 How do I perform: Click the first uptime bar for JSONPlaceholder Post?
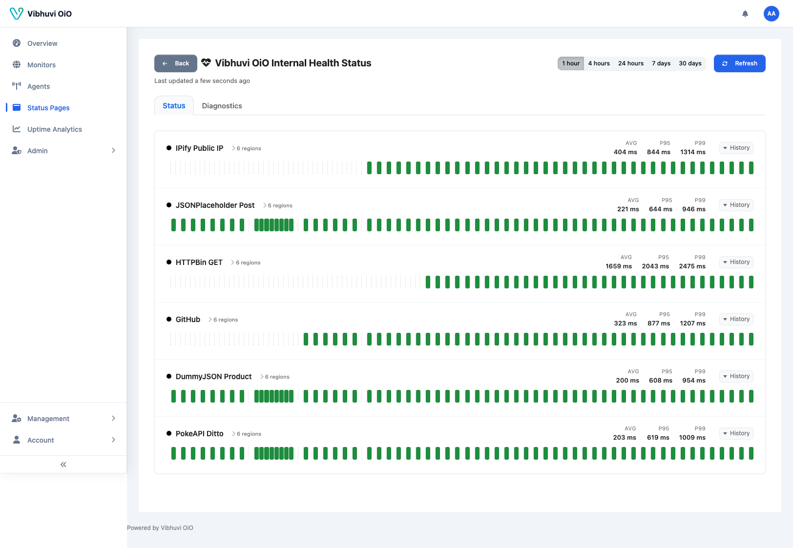coord(173,225)
